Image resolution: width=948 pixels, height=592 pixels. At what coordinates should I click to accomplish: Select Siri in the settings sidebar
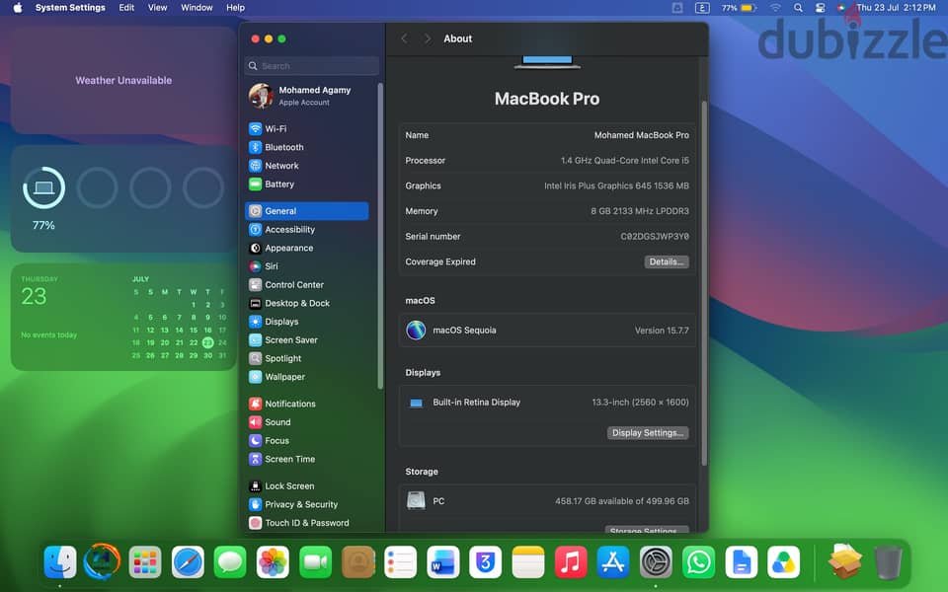(x=307, y=266)
